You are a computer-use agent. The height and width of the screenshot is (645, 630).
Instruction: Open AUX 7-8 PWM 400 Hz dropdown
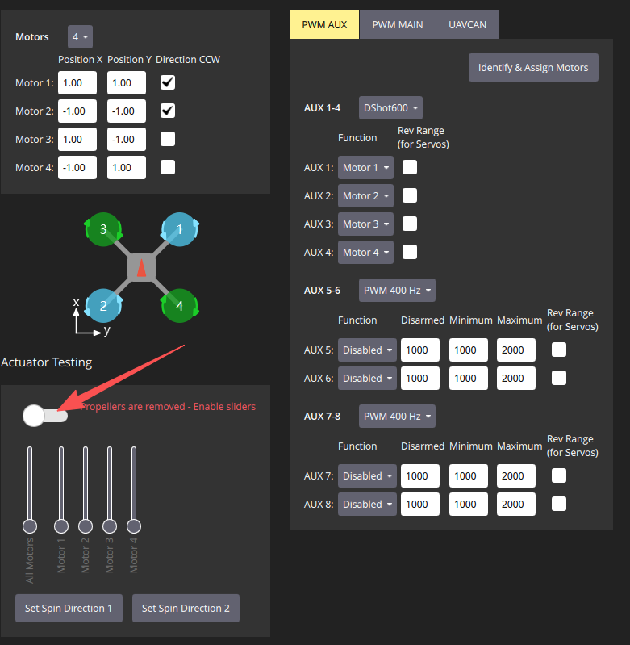click(x=397, y=417)
